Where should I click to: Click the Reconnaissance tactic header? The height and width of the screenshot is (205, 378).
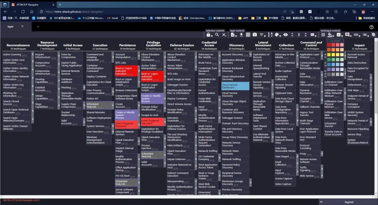click(x=18, y=45)
